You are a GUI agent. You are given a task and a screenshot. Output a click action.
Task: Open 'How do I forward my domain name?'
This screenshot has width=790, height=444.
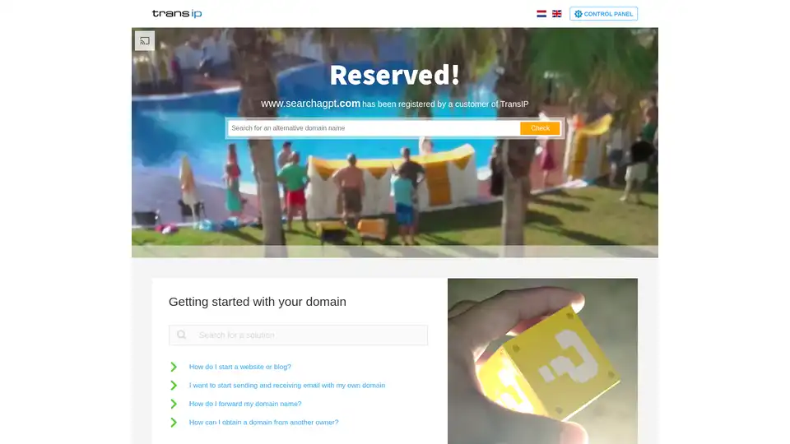tap(245, 404)
